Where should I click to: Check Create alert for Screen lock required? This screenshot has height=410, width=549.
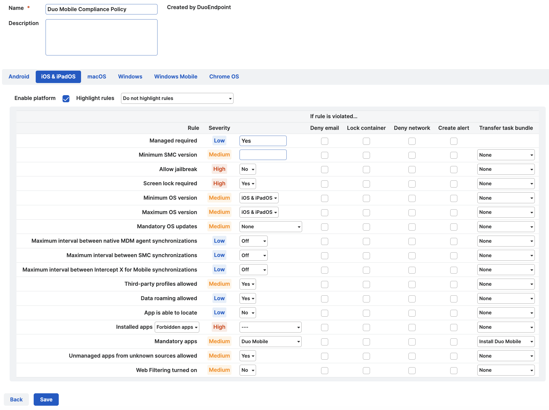pos(454,184)
